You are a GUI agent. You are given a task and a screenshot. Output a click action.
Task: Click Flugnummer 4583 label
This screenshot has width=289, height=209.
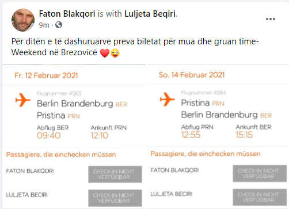click(x=59, y=93)
